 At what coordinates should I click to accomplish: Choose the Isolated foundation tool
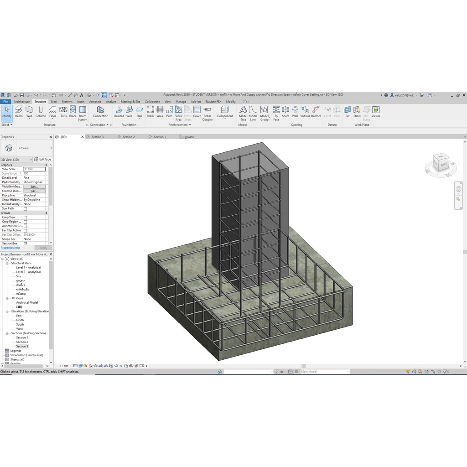point(119,112)
